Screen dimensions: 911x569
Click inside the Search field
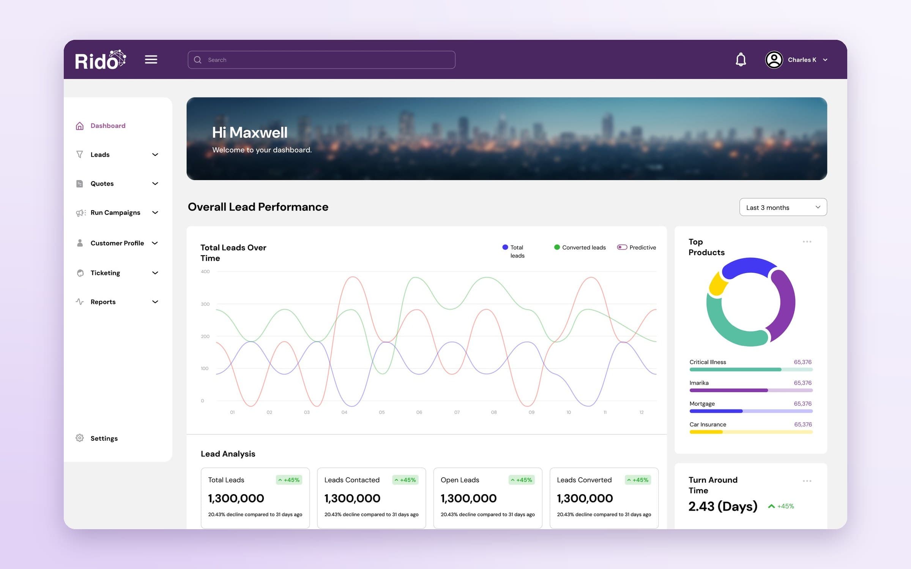(x=321, y=60)
